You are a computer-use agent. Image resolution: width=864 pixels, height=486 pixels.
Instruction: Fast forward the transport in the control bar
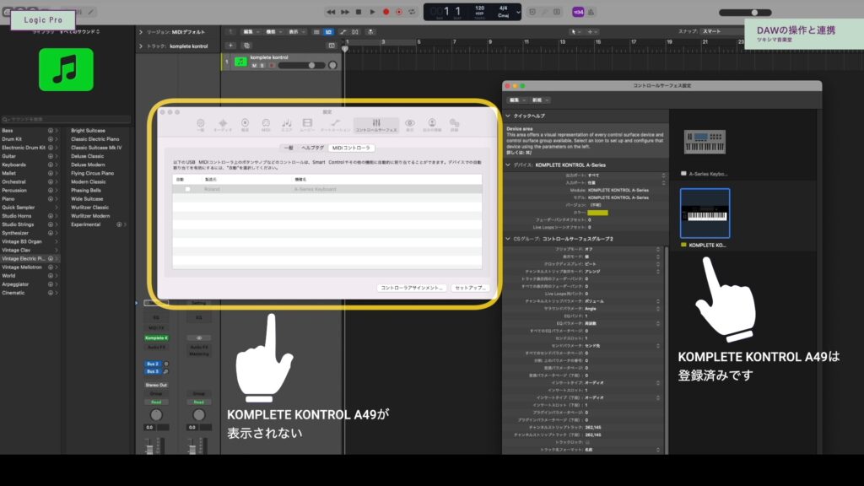345,12
